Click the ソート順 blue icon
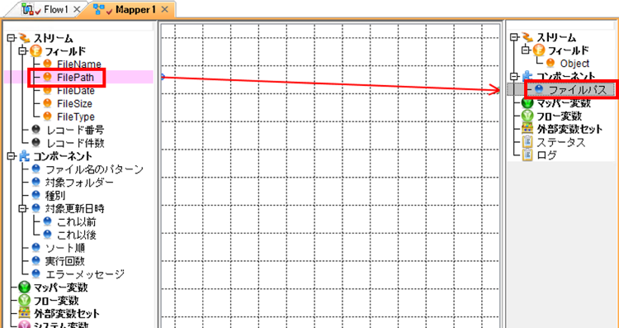The width and height of the screenshot is (619, 328). 36,248
